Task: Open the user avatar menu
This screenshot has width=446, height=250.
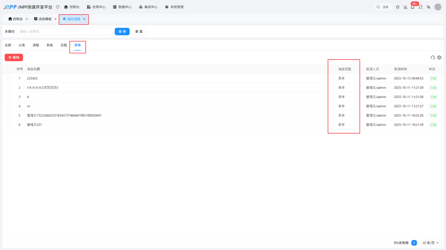Action: point(438,7)
